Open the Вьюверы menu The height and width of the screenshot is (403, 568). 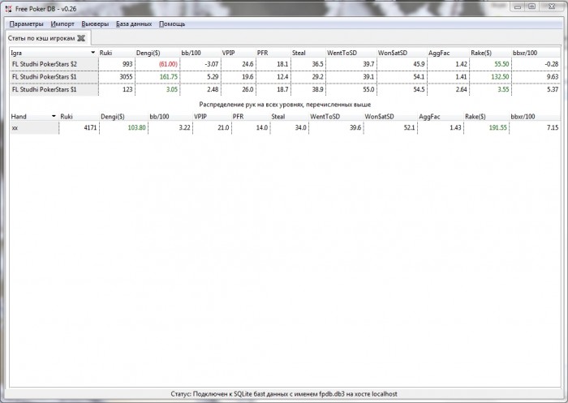[95, 24]
